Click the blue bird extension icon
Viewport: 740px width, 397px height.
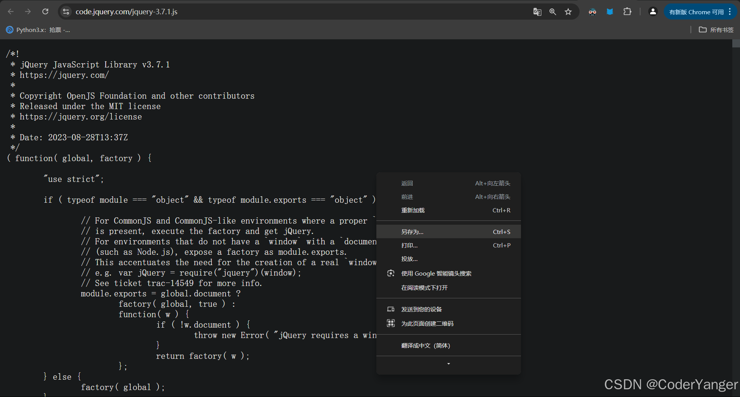(x=610, y=12)
